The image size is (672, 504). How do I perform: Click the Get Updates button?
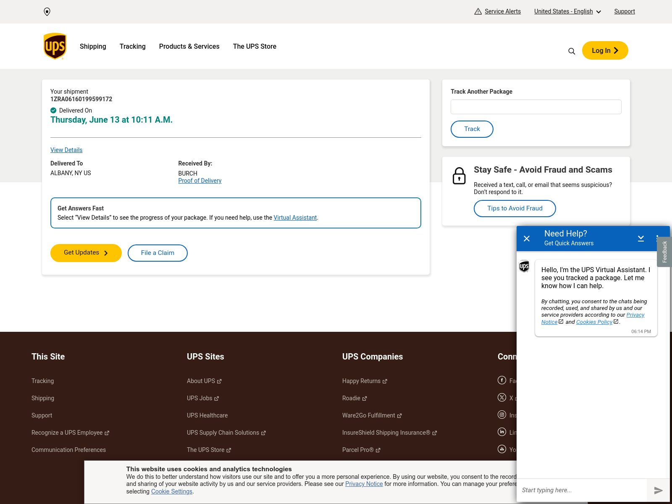pos(86,253)
